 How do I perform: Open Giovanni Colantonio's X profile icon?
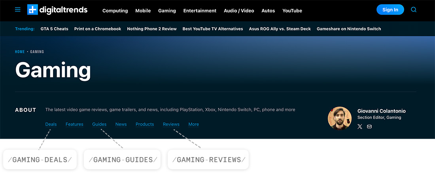click(x=360, y=126)
